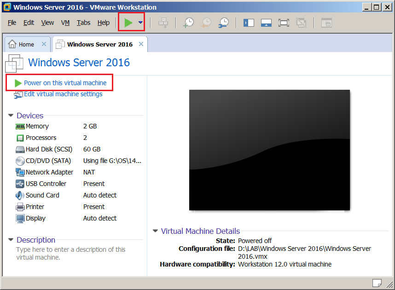This screenshot has width=395, height=290.
Task: Toggle the library sidebar view icon
Action: [249, 23]
